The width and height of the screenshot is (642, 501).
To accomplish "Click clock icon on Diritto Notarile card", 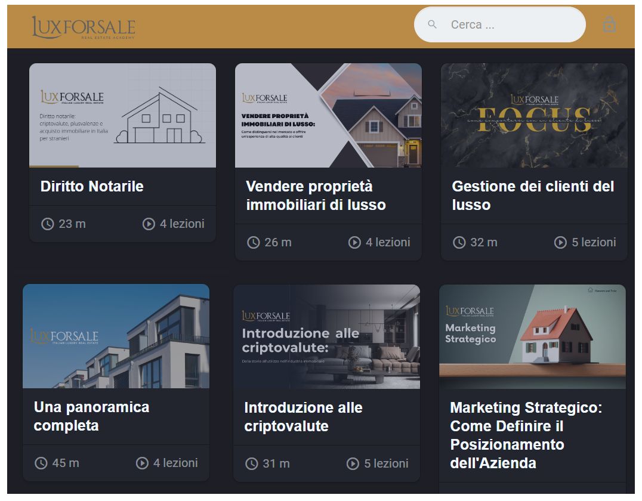I will pyautogui.click(x=48, y=224).
